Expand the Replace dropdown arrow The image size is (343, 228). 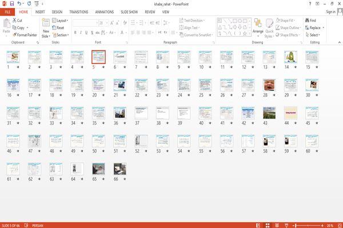324,28
